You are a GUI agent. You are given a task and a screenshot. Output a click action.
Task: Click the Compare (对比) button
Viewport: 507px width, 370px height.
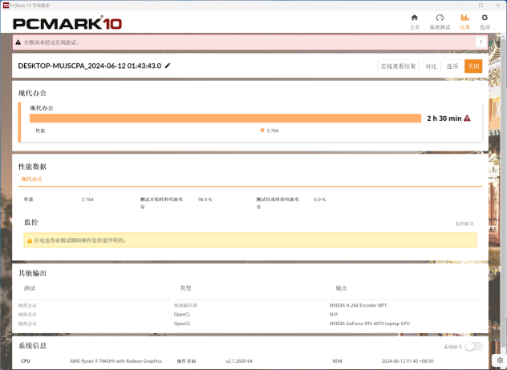pyautogui.click(x=431, y=66)
